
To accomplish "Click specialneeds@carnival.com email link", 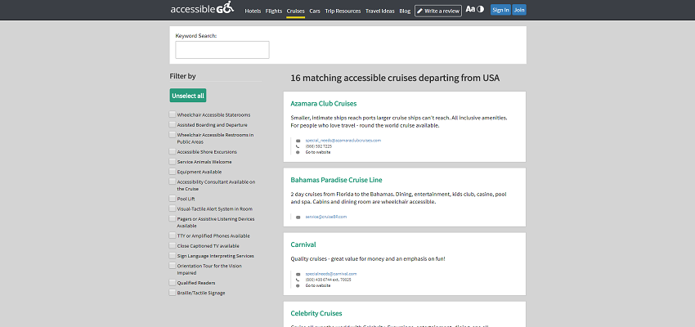I will pos(330,274).
